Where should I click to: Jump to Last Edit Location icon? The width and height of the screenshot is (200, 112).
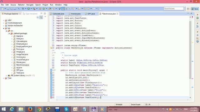point(85,9)
